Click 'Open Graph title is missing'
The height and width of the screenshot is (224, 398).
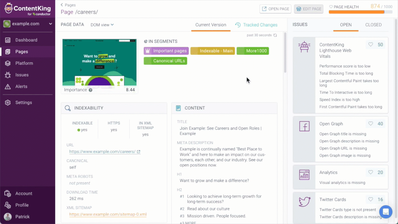(x=343, y=134)
